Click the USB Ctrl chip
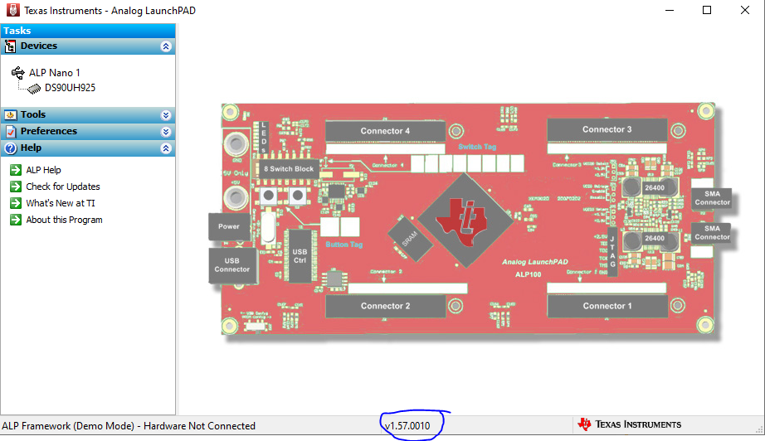 [300, 256]
